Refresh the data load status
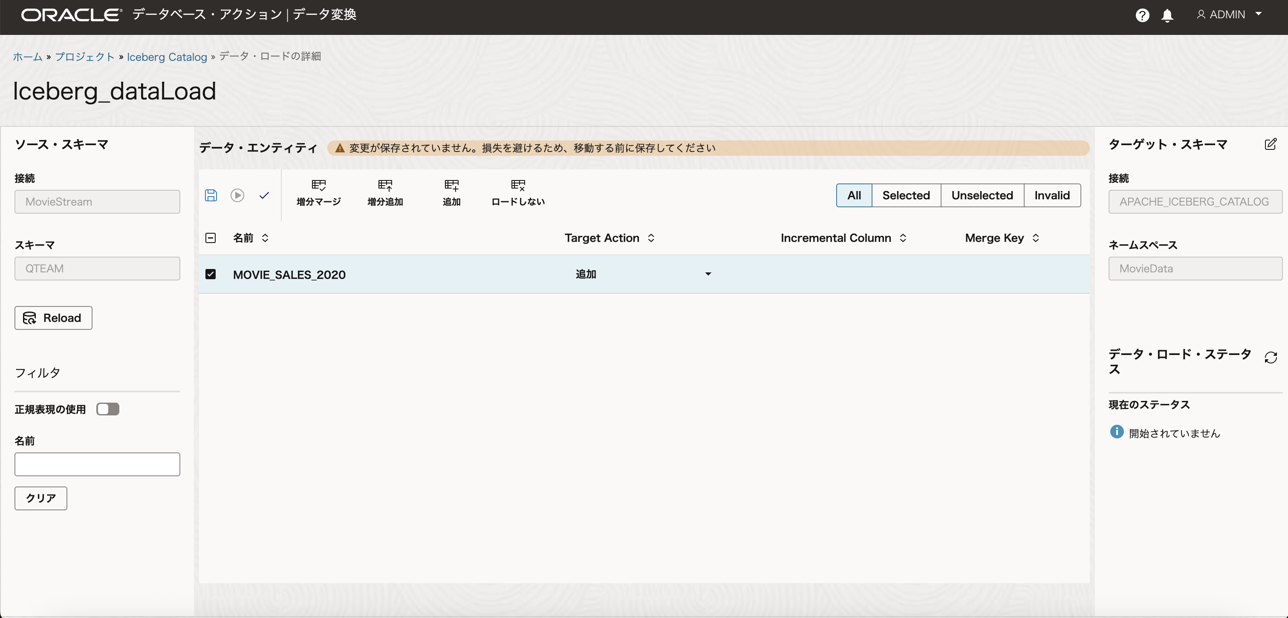This screenshot has width=1288, height=618. tap(1271, 358)
